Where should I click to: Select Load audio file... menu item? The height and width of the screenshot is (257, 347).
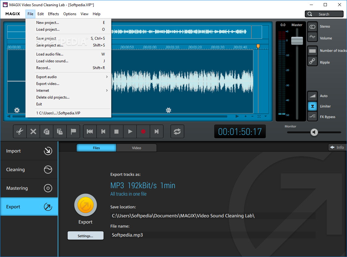click(x=69, y=54)
